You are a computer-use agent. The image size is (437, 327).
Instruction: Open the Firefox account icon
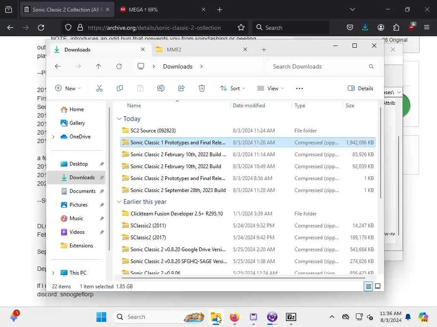[x=381, y=28]
